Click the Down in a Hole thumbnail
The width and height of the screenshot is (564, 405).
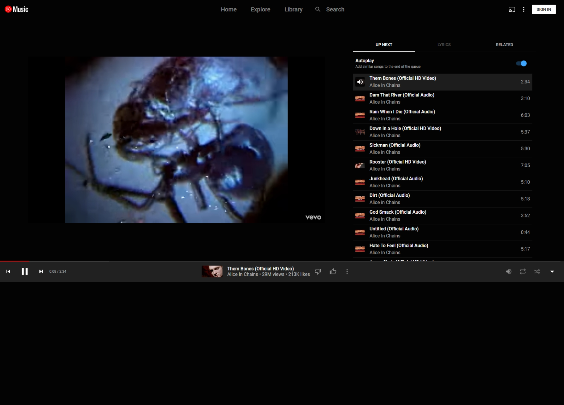[x=360, y=132]
